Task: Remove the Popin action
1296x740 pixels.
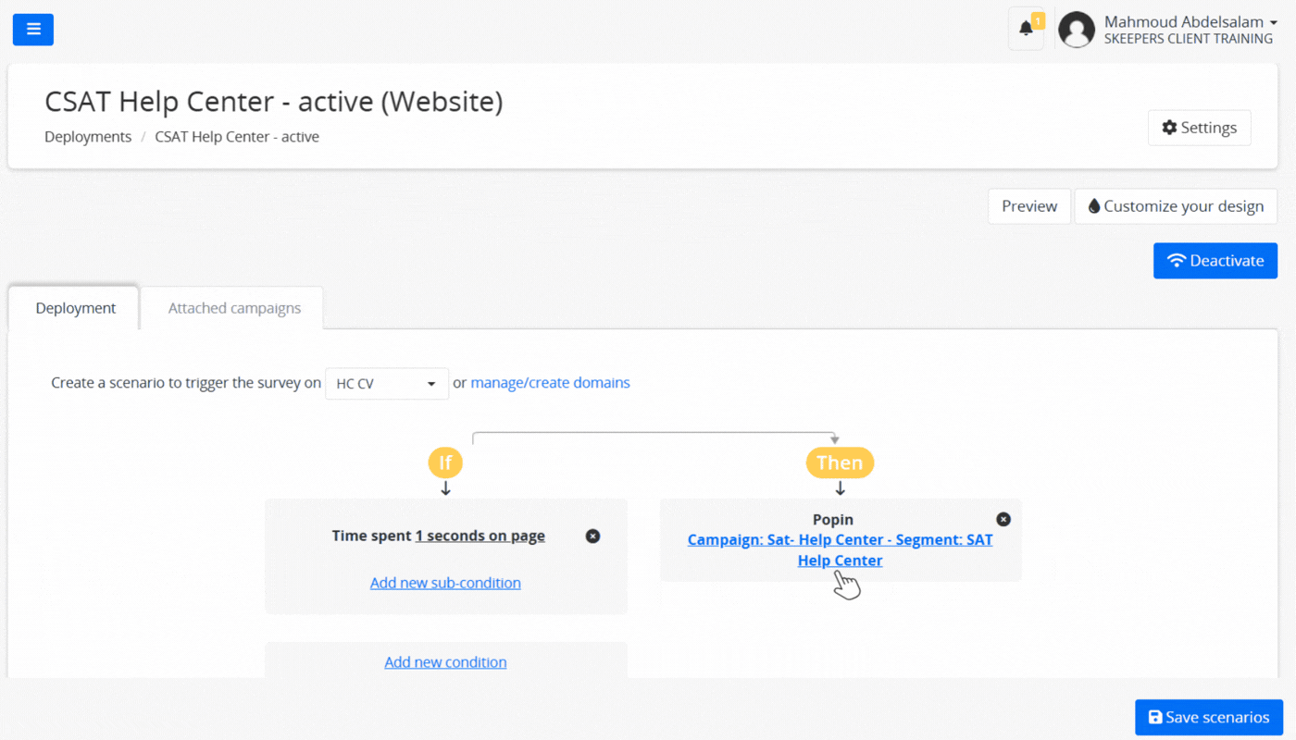Action: (x=1003, y=520)
